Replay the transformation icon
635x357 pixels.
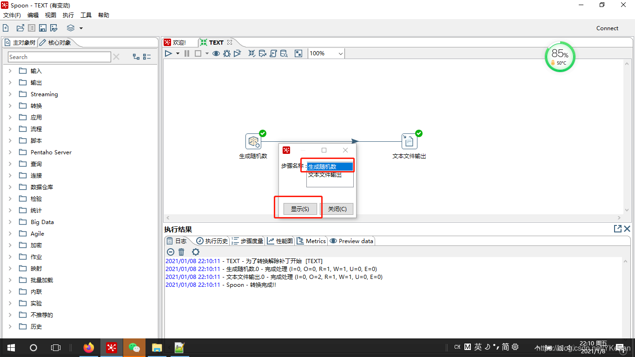238,53
